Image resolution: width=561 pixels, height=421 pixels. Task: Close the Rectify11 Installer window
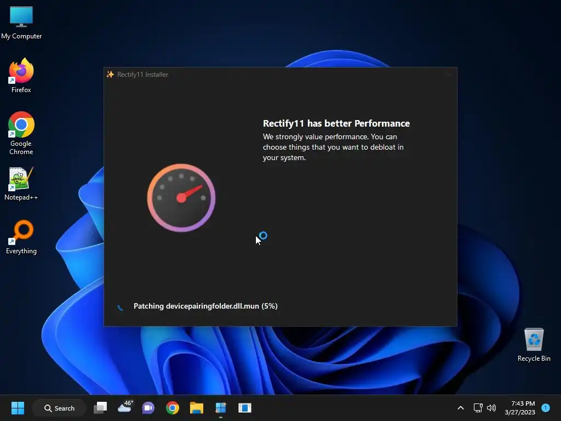coord(449,75)
